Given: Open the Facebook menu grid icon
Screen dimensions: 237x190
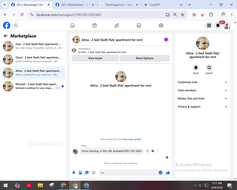Looking at the screenshot, I should (209, 25).
